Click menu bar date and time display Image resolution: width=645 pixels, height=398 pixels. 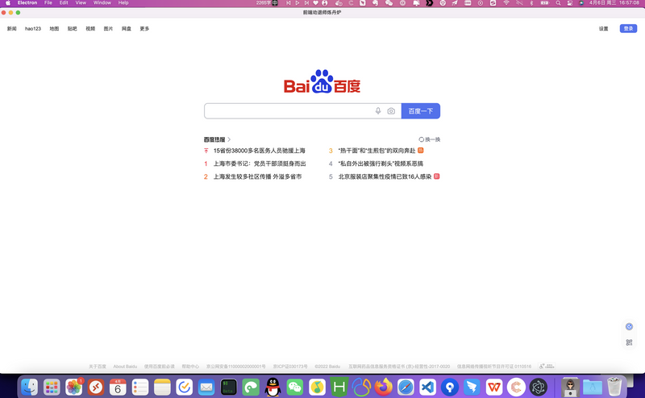click(x=614, y=3)
